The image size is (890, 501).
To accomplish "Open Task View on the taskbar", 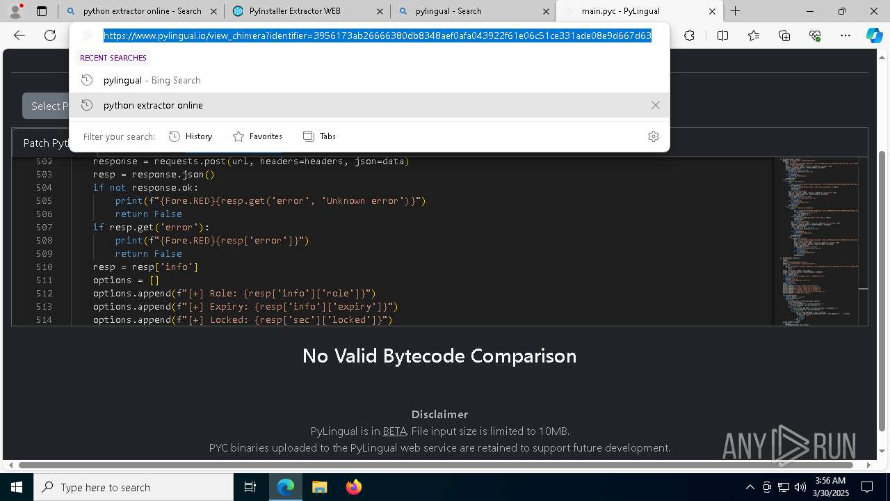I will [x=250, y=487].
